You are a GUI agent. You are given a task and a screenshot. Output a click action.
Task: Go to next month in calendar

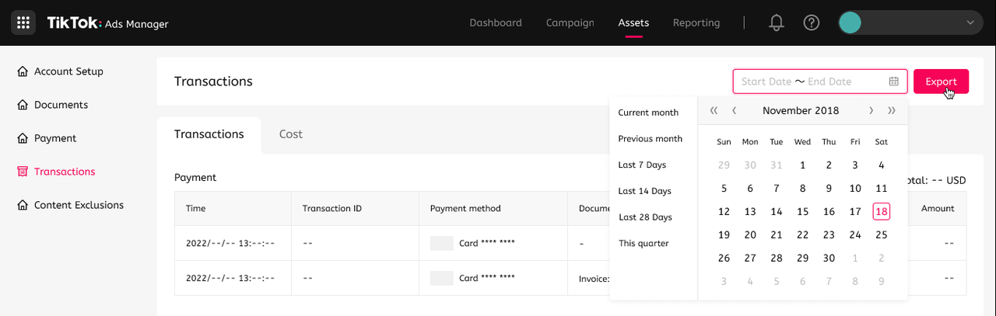tap(871, 111)
